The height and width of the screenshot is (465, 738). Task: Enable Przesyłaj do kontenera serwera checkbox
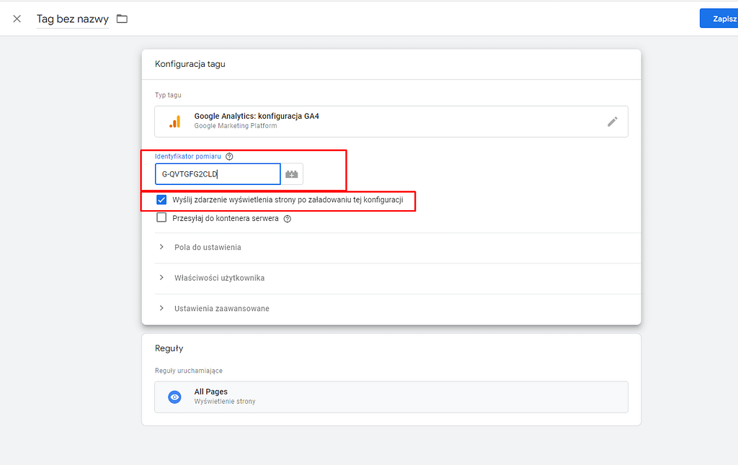(x=161, y=218)
